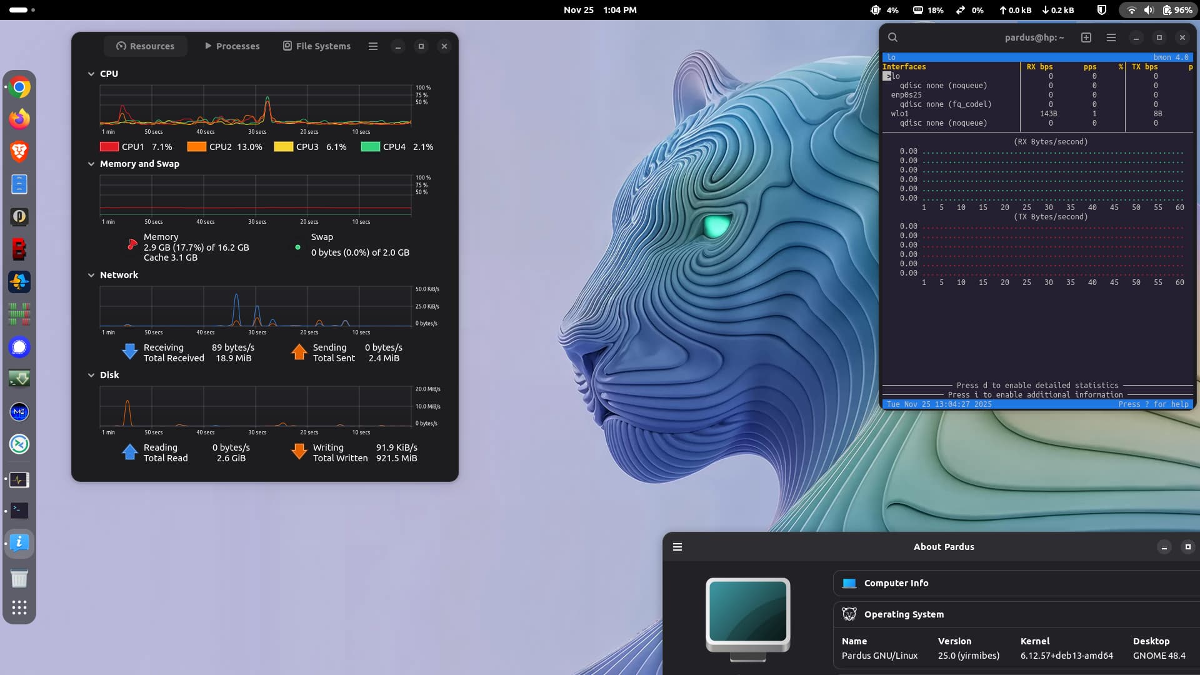Open the clock and calendar in the top bar
Screen dimensions: 1200x675
point(599,10)
